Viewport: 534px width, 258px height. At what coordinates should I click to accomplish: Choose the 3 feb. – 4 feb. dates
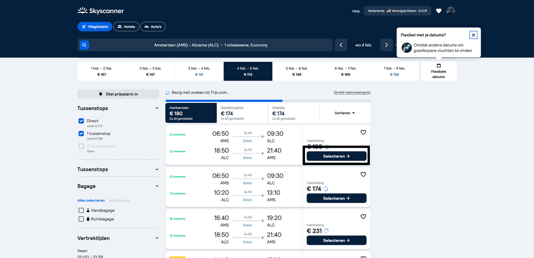pyautogui.click(x=199, y=71)
